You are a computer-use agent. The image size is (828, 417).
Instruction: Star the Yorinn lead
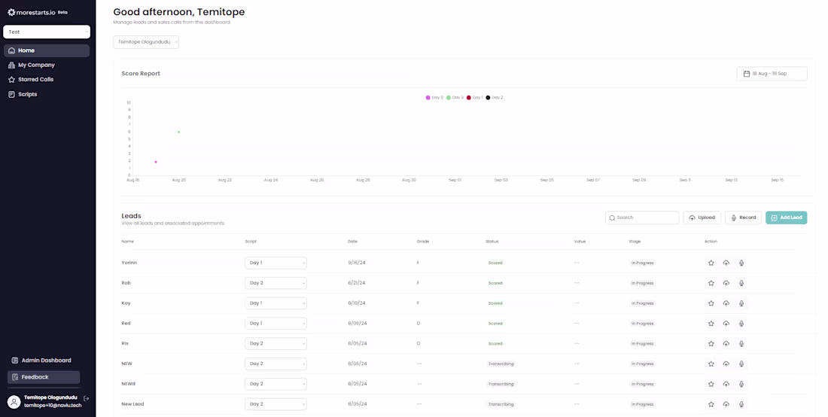tap(711, 263)
